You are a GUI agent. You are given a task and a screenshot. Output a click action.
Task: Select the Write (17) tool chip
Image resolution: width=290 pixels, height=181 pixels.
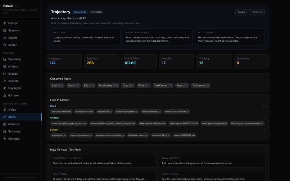point(144,85)
